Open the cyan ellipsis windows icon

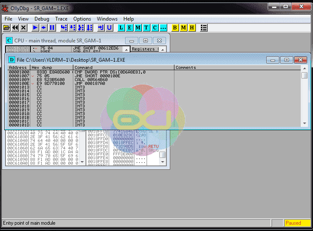[x=163, y=27]
